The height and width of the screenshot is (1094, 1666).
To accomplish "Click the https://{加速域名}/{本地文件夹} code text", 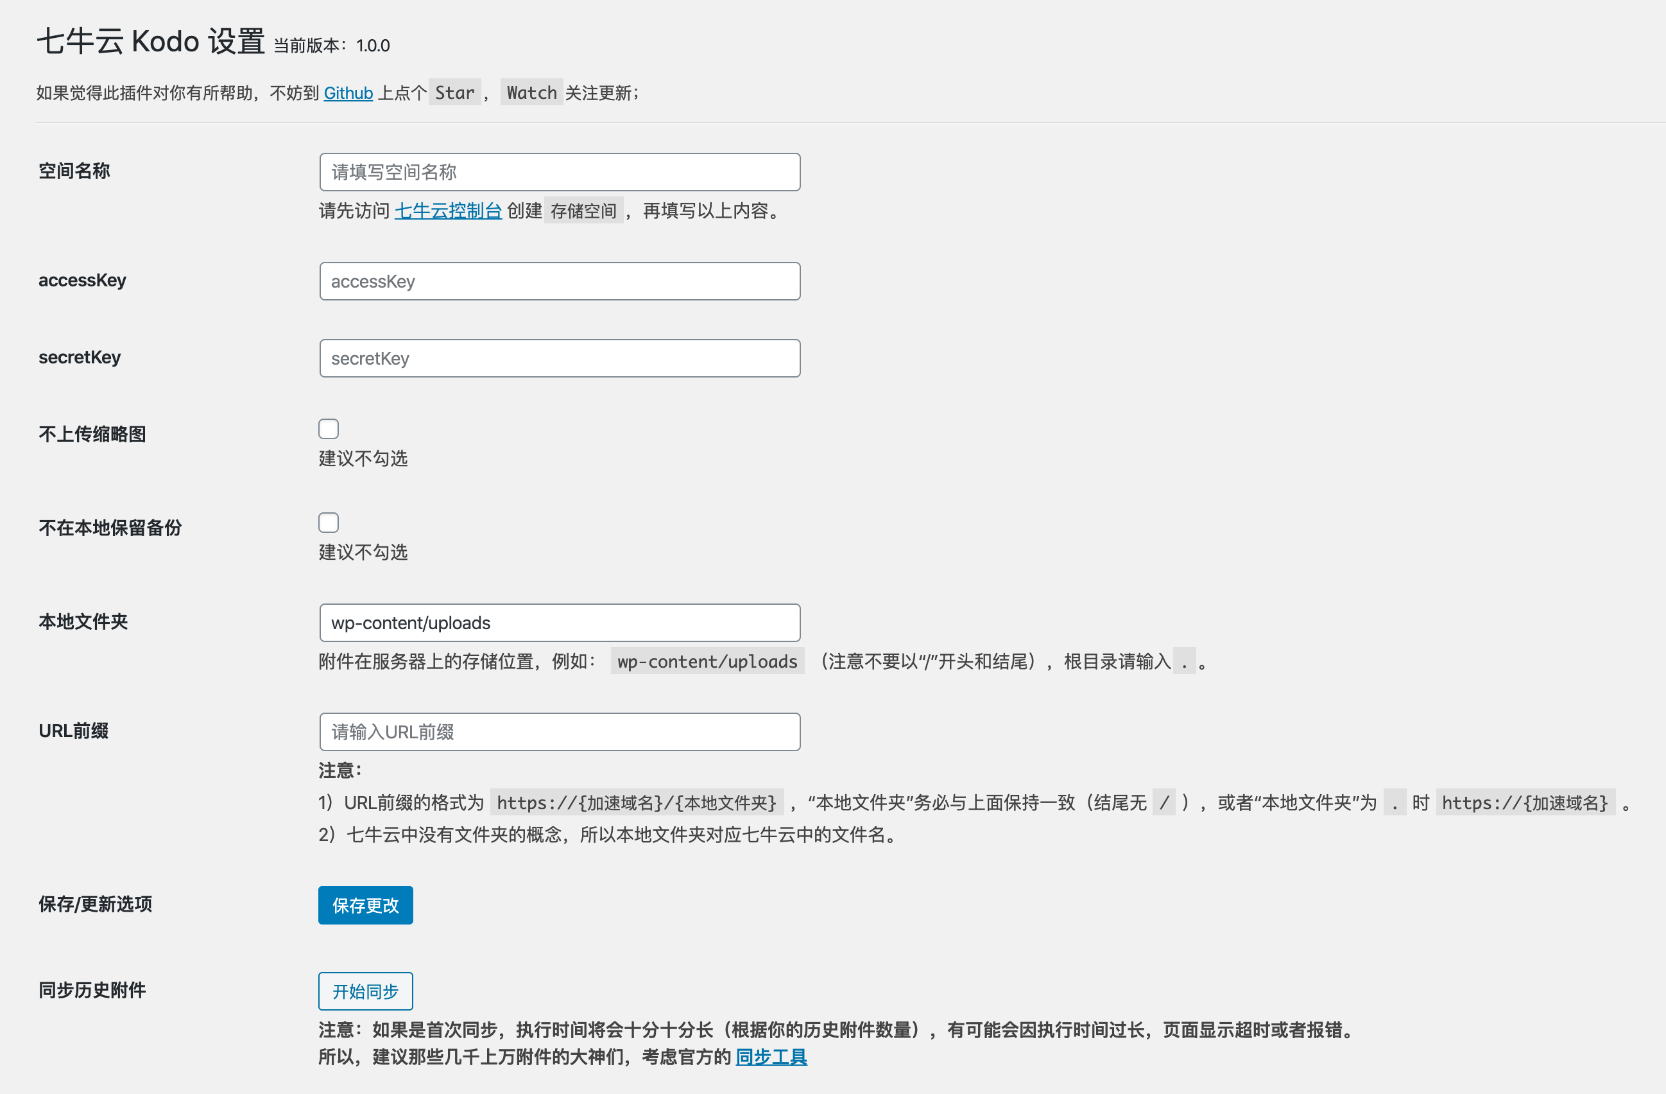I will (x=636, y=803).
